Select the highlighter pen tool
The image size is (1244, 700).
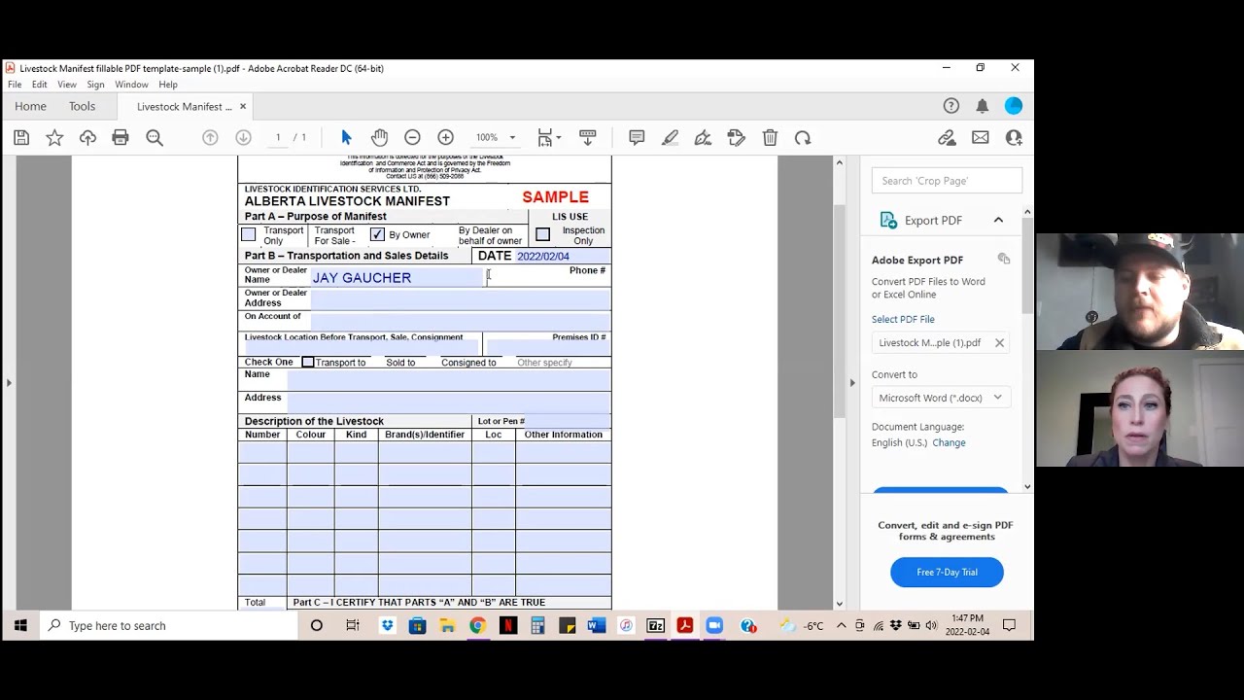(670, 138)
